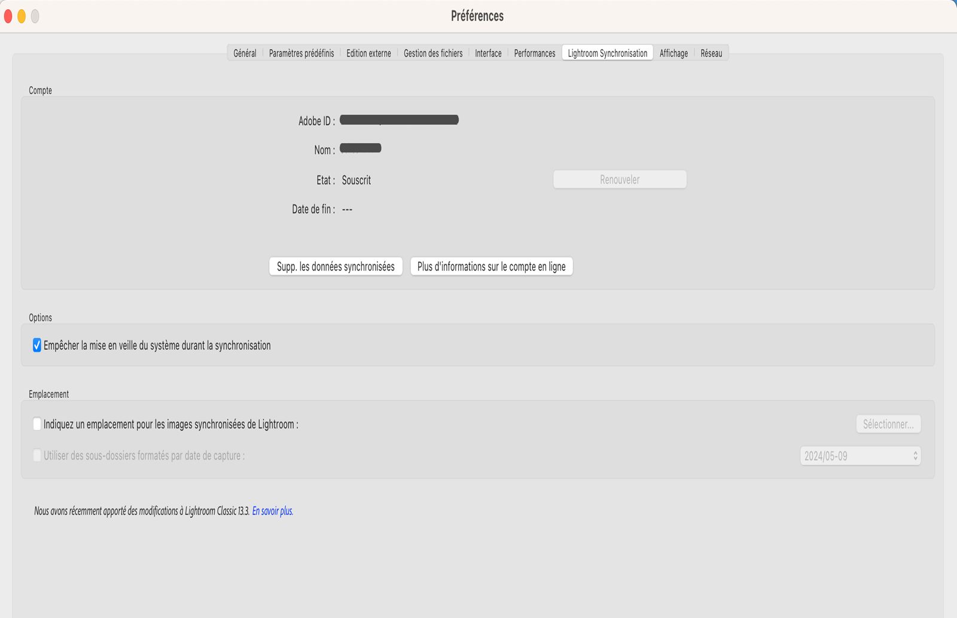Switch to the Réseau tab
This screenshot has height=618, width=957.
click(x=711, y=53)
